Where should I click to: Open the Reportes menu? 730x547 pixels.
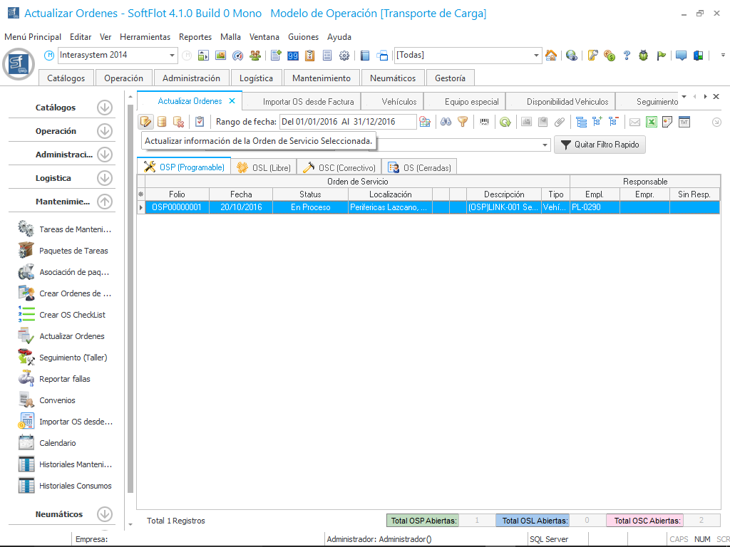[195, 37]
